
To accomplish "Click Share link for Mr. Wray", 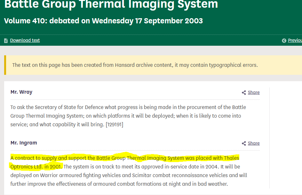I will point(254,92).
